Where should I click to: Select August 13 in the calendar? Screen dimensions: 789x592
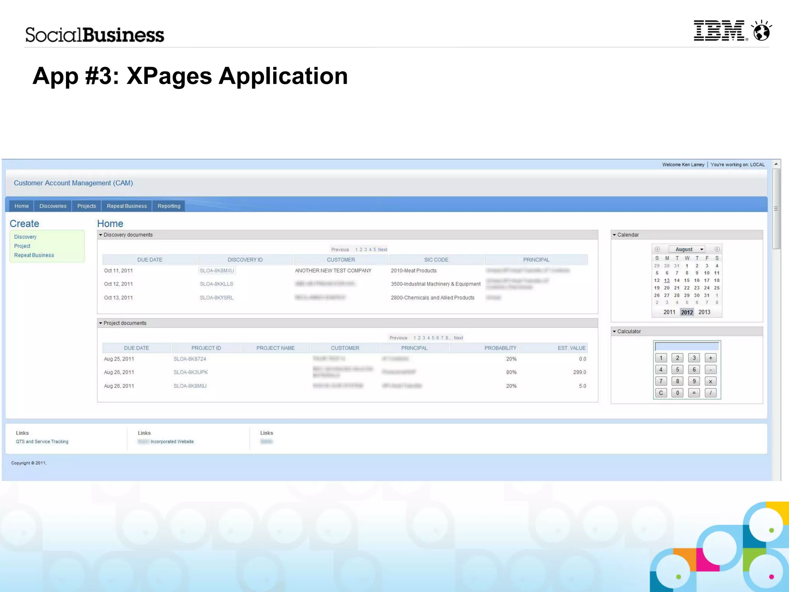pyautogui.click(x=667, y=280)
